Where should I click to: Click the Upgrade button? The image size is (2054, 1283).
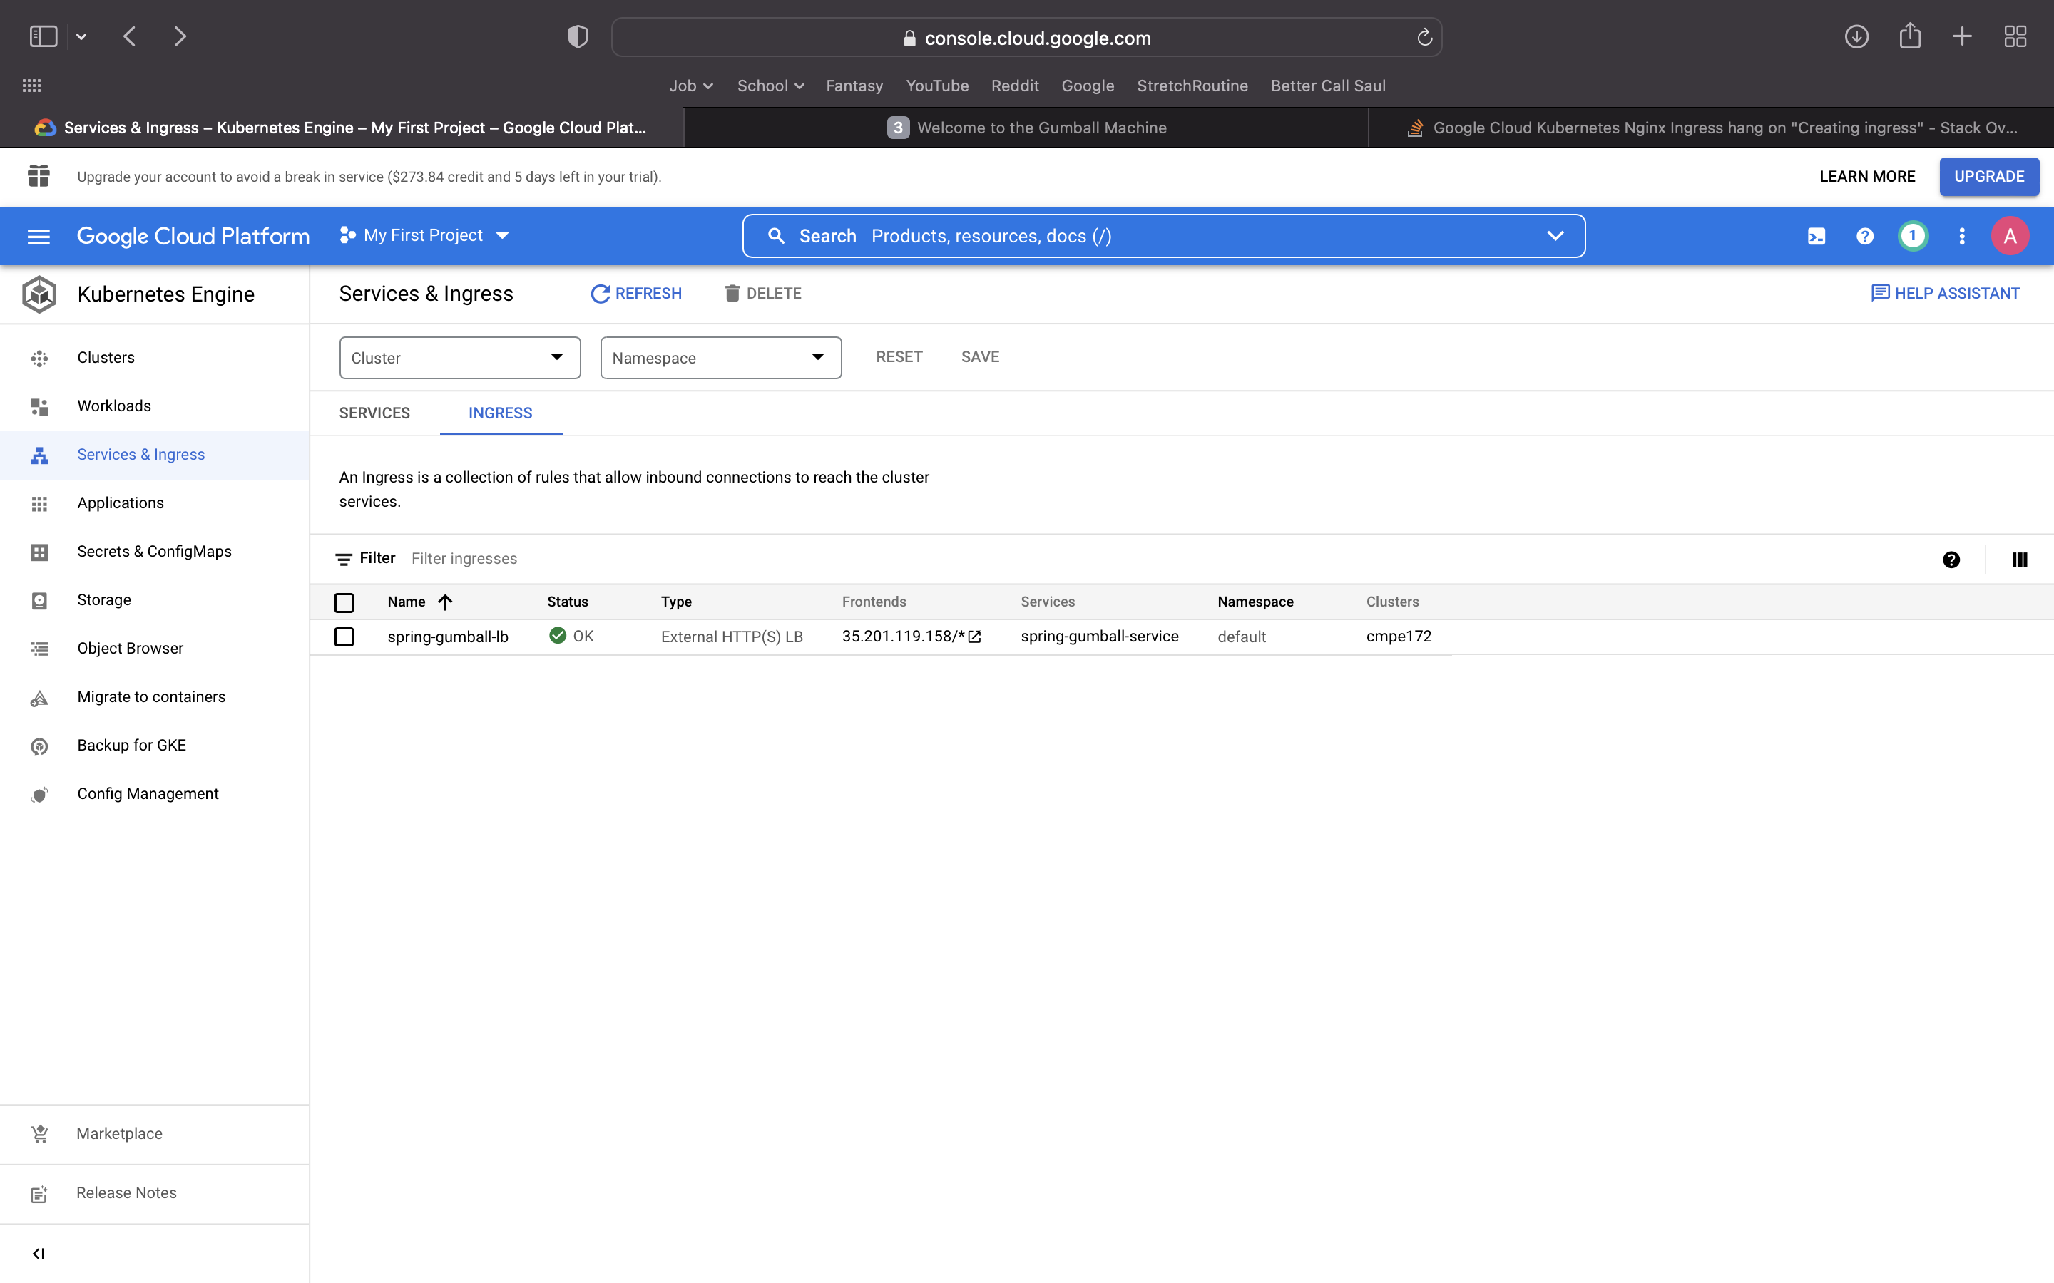pos(1988,177)
